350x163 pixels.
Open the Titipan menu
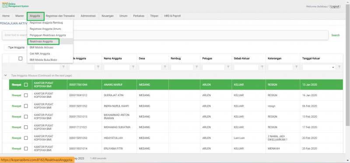point(154,16)
